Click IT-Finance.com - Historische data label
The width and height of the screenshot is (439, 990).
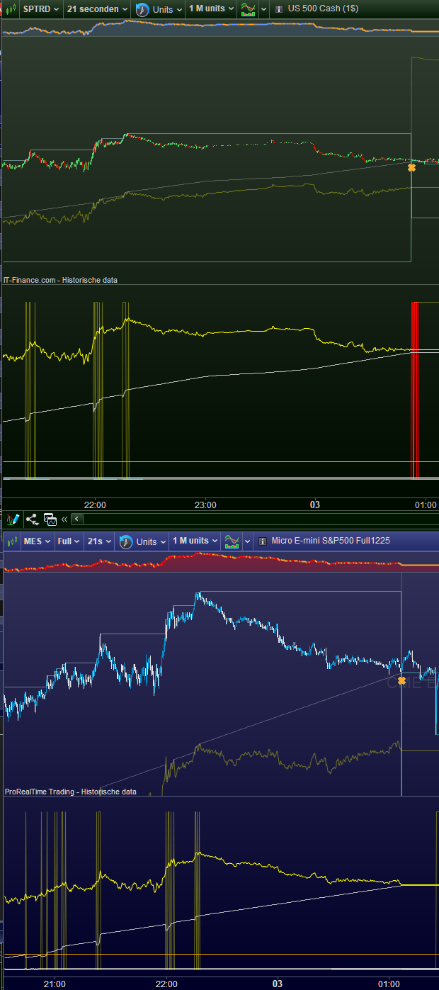click(60, 280)
